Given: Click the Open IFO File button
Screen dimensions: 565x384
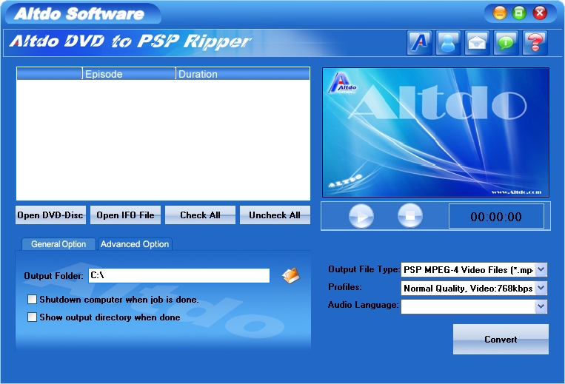Looking at the screenshot, I should [x=125, y=215].
